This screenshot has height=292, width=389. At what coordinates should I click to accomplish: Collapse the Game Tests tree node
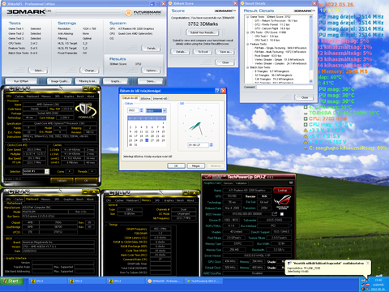coord(247,17)
